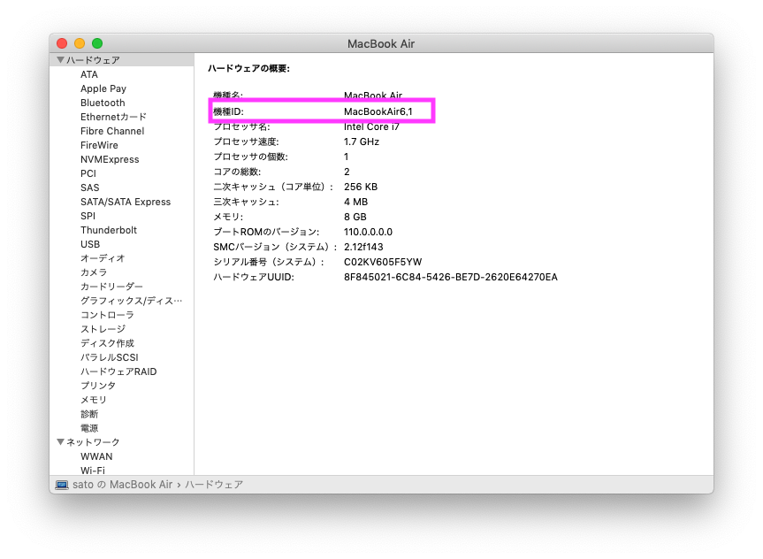Select SAS in the sidebar
The height and width of the screenshot is (559, 763).
89,188
